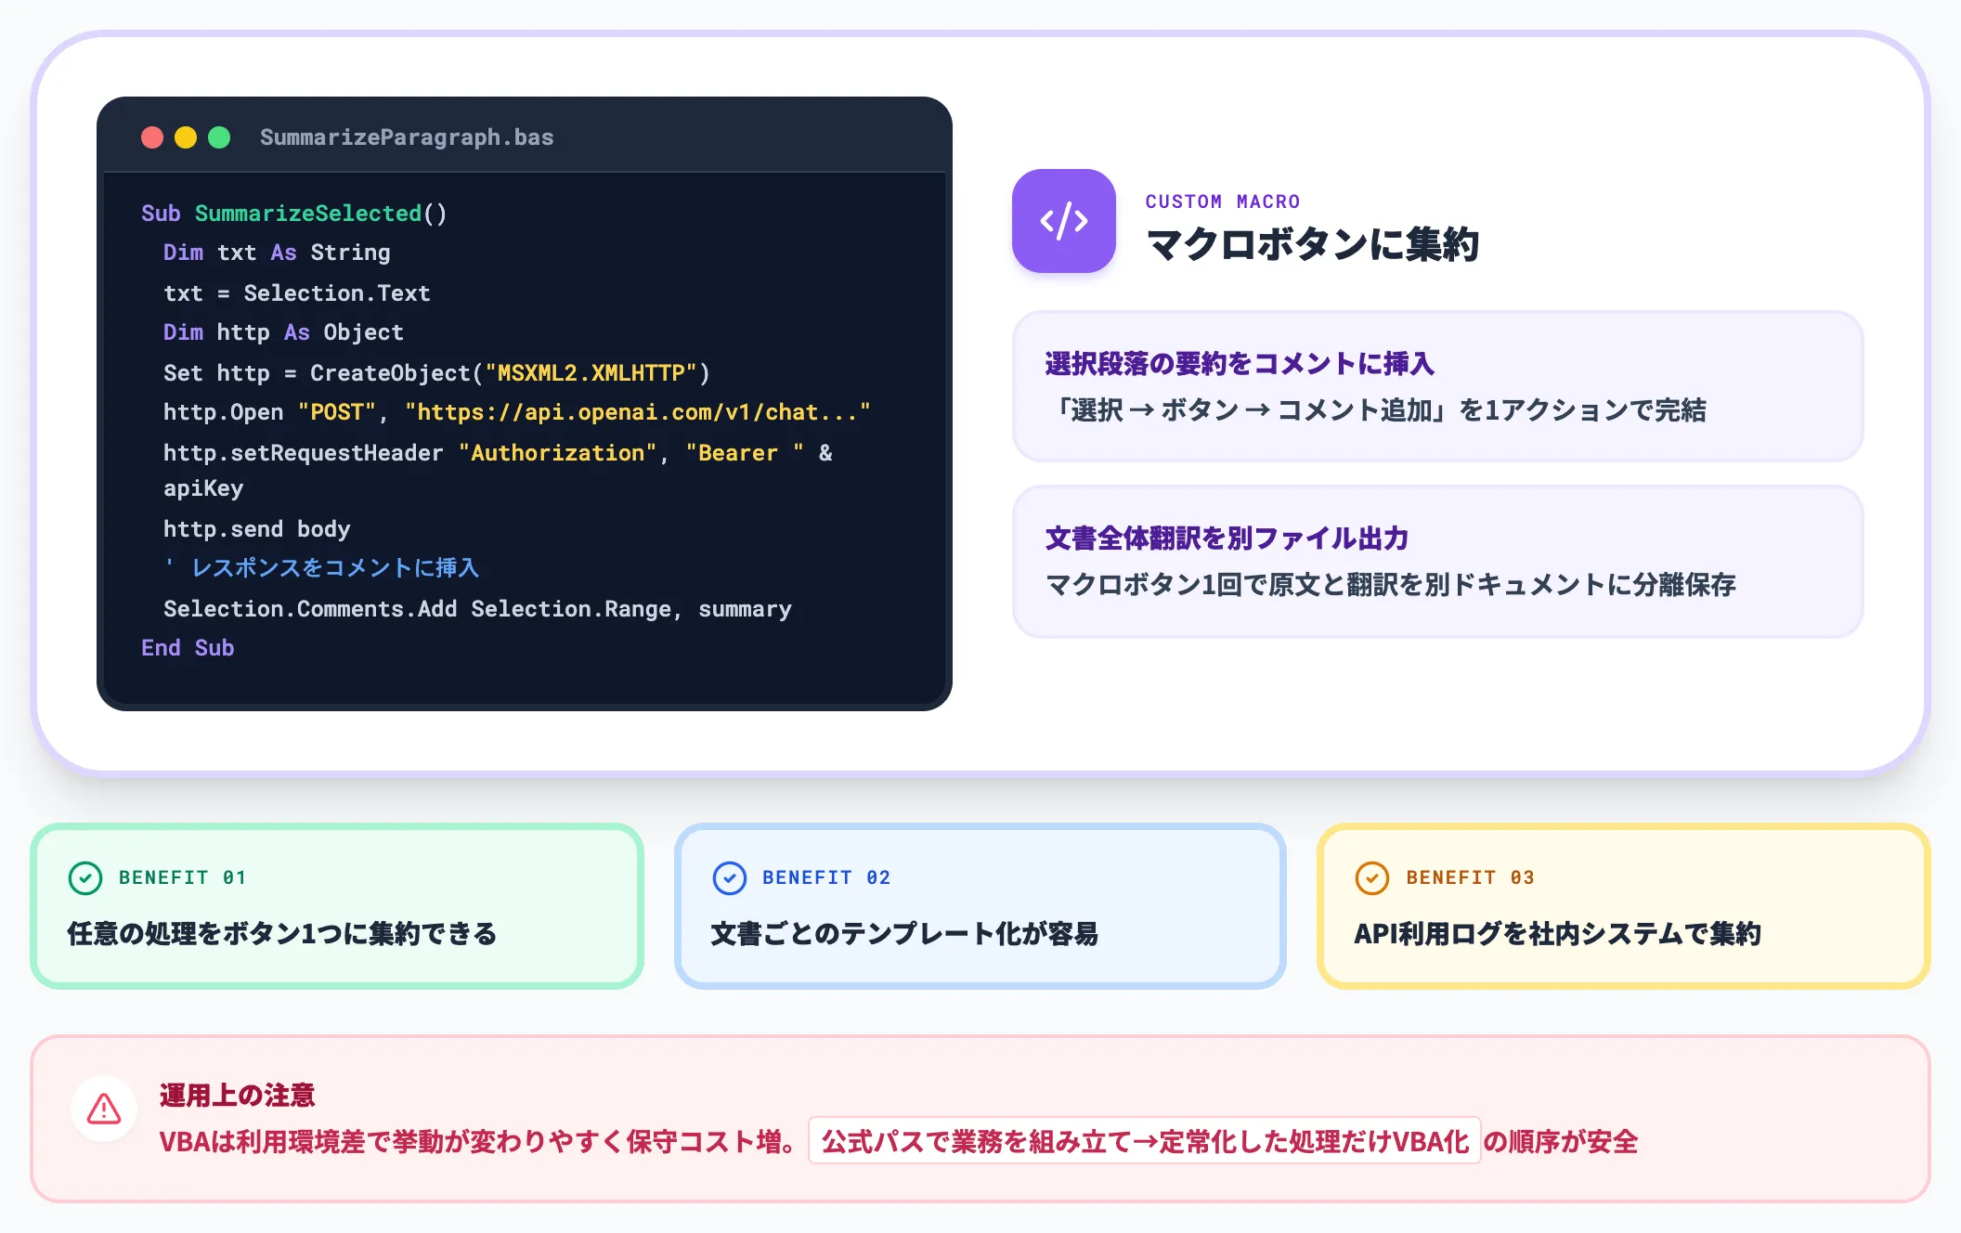Click the http.setRequestHeader code line
This screenshot has width=1961, height=1233.
point(498,453)
